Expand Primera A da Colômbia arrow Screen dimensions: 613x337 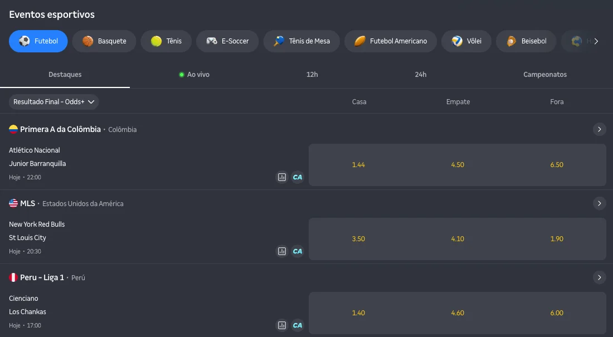tap(599, 129)
